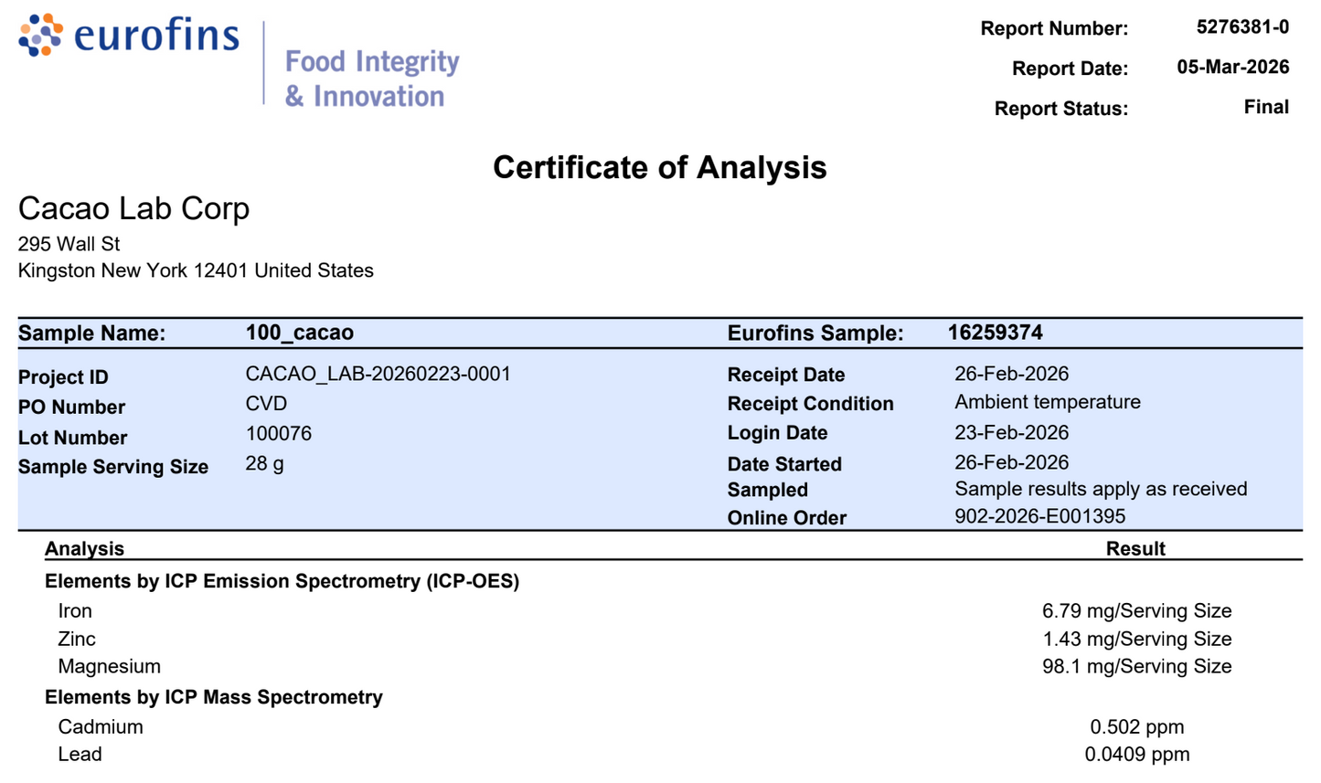Select lot number 100076
Screen dimensions: 1321x783
(278, 433)
